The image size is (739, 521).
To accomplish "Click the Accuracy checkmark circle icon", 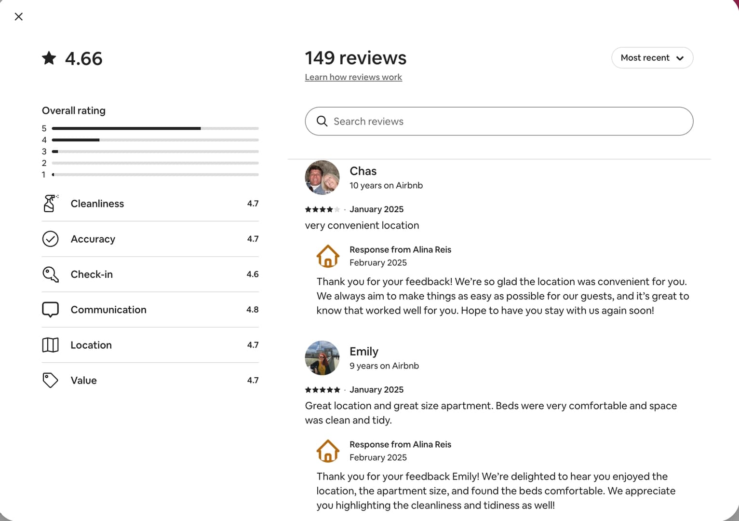I will coord(50,239).
